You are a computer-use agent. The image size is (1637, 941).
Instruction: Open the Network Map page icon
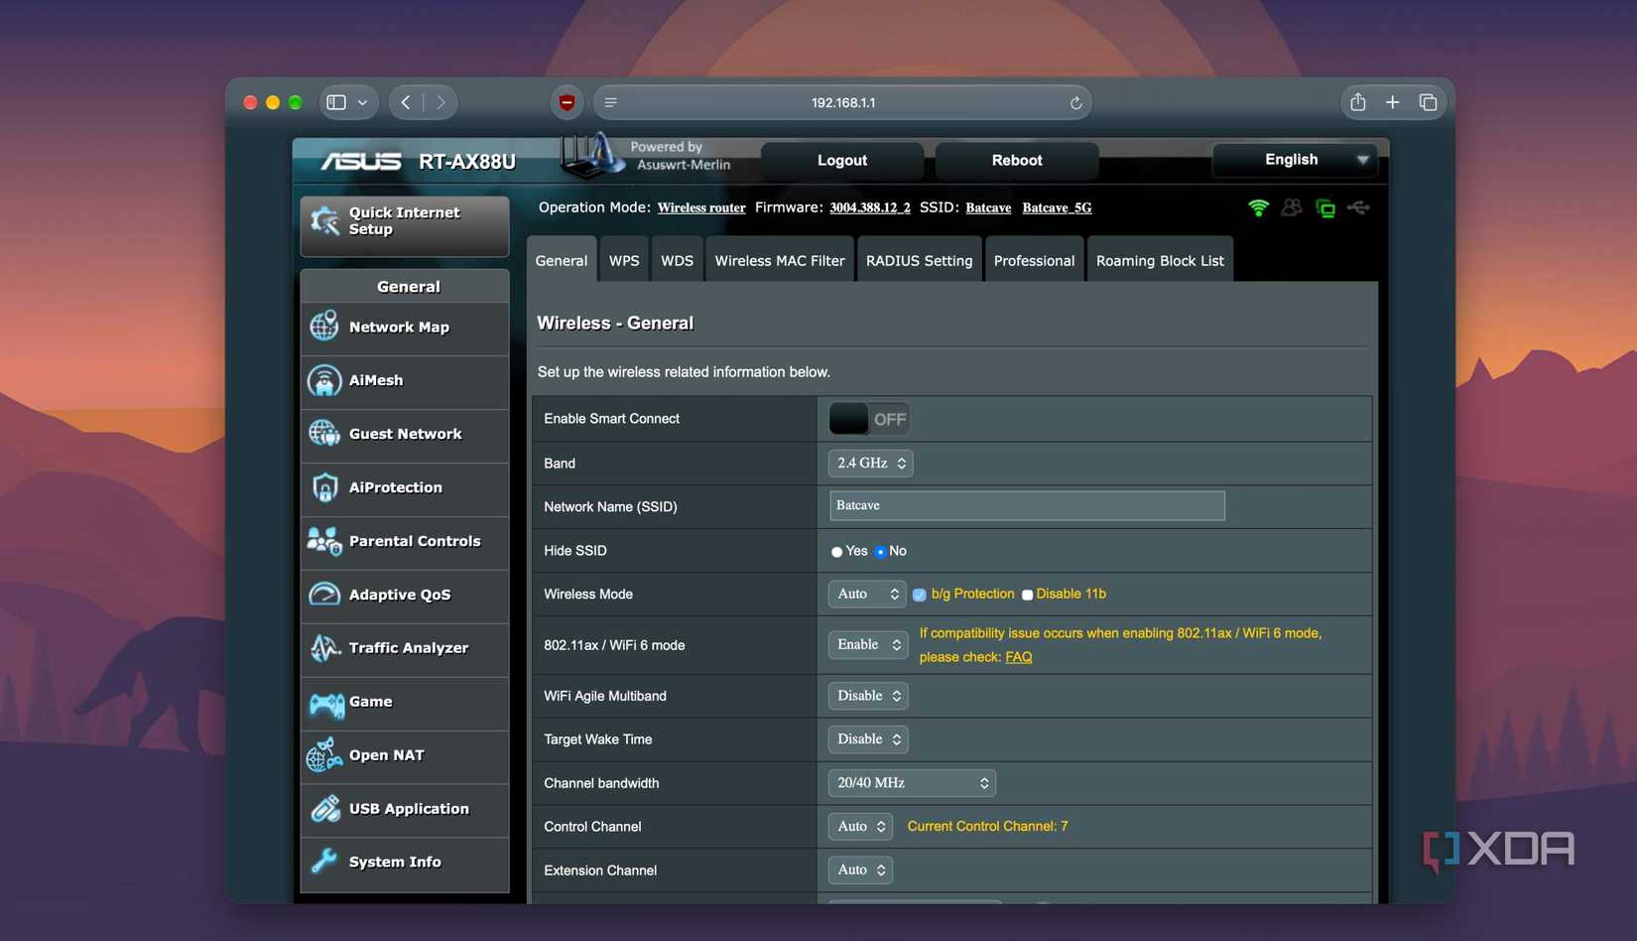click(324, 327)
